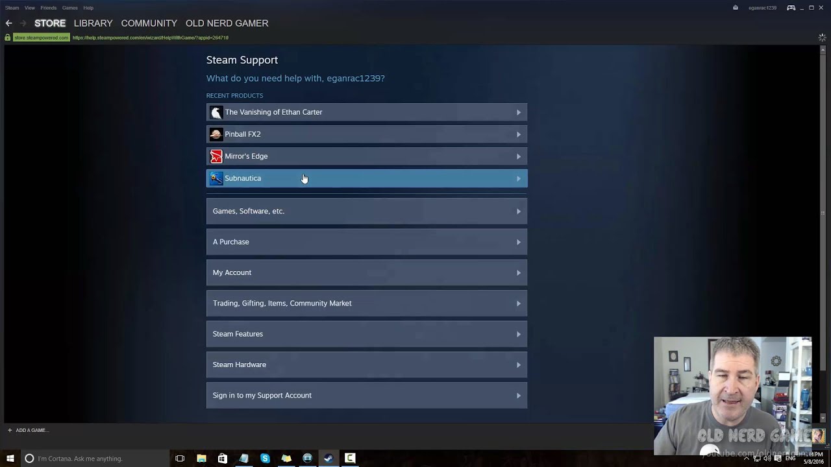Image resolution: width=831 pixels, height=467 pixels.
Task: Open the Camtasia taskbar icon
Action: [349, 458]
